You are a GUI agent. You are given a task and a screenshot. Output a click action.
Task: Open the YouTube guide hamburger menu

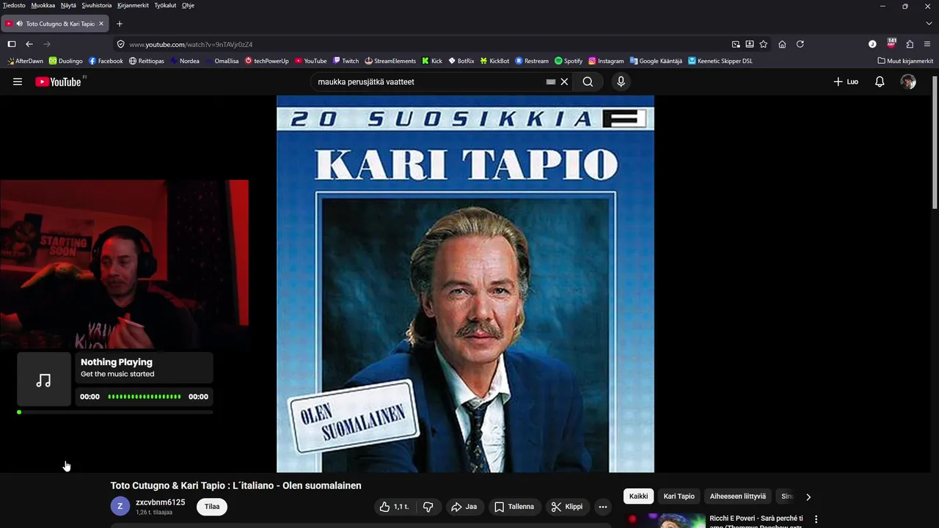(18, 82)
